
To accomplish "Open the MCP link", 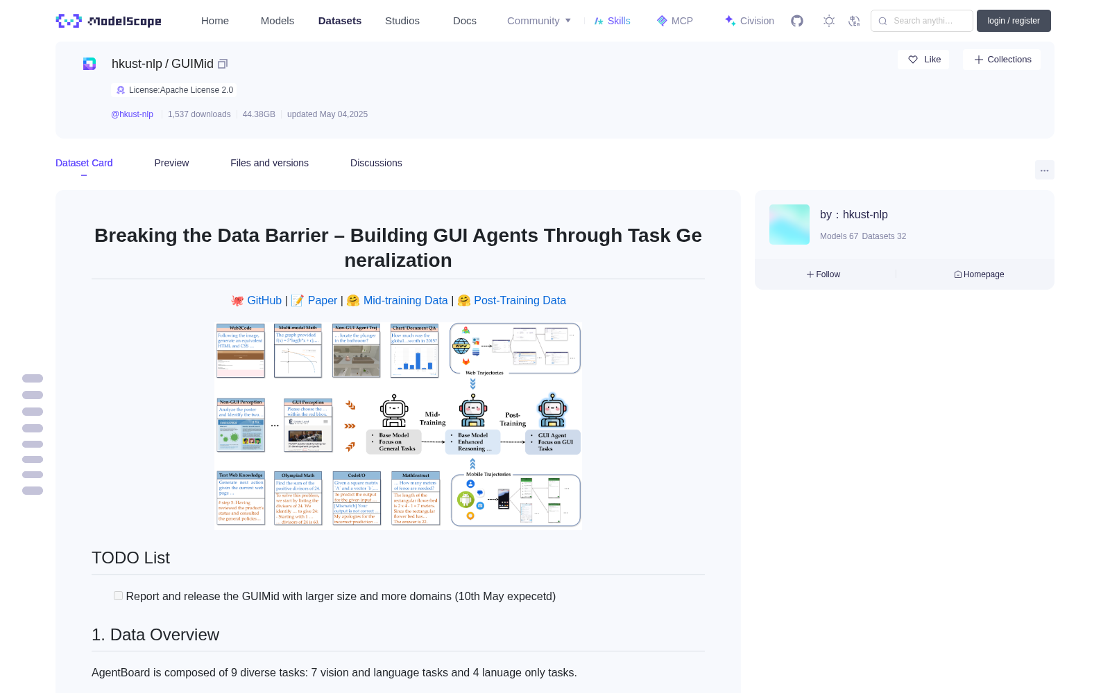I will (x=675, y=21).
